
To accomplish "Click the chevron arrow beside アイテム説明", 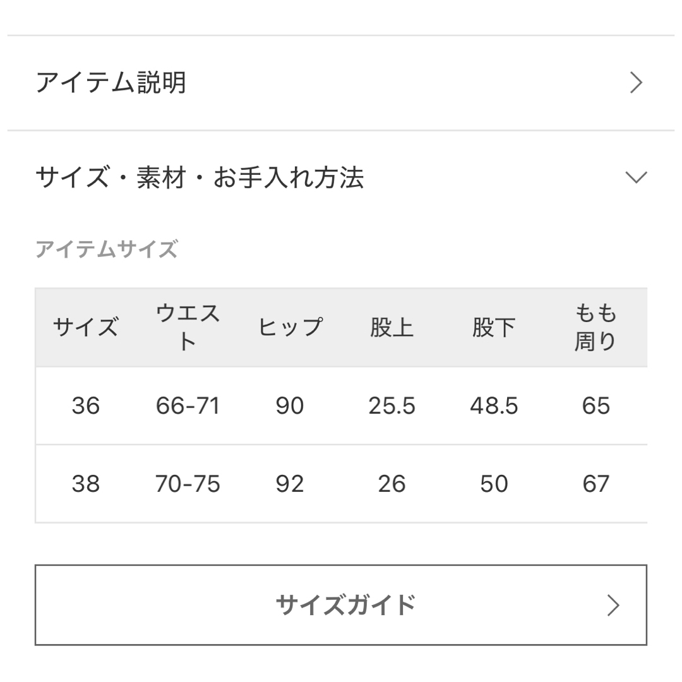I will pyautogui.click(x=636, y=83).
